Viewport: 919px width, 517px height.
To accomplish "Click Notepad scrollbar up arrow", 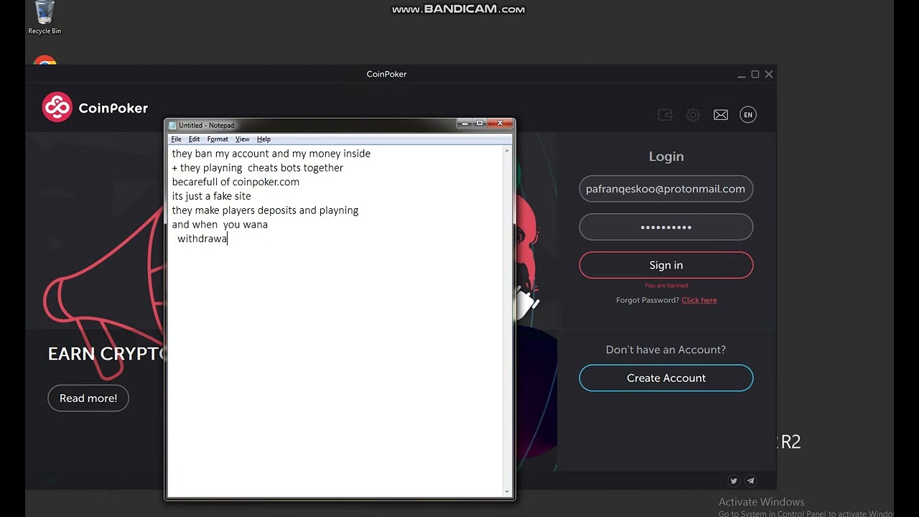I will click(508, 151).
